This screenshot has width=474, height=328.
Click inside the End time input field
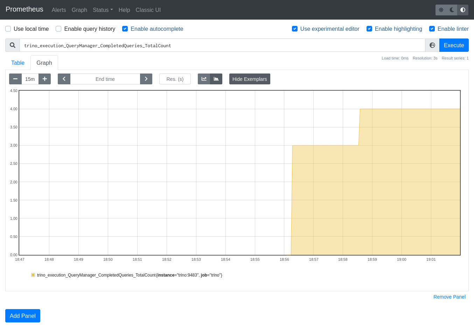click(x=105, y=79)
